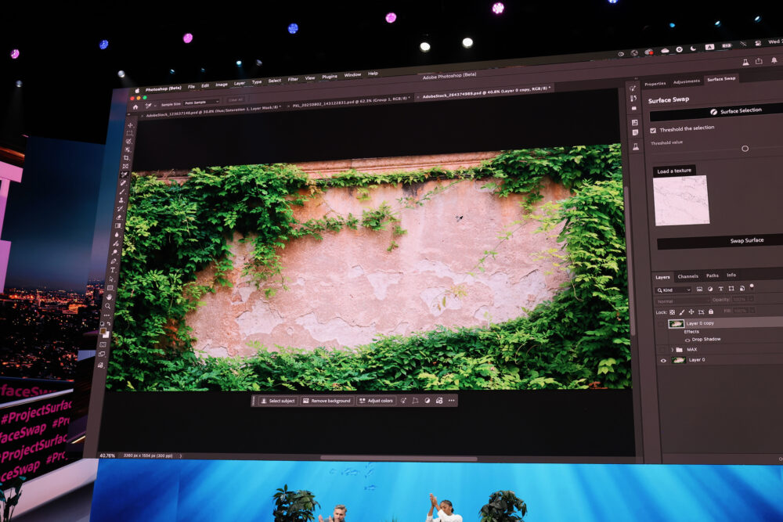Click the lock all layers icon
Screen dimensions: 783x522
click(710, 311)
